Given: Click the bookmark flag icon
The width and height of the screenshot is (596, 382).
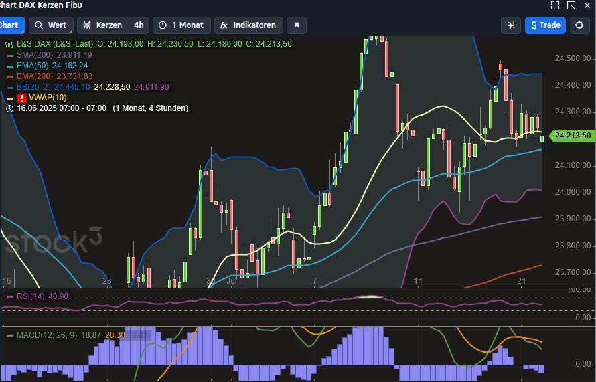Looking at the screenshot, I should (x=297, y=25).
